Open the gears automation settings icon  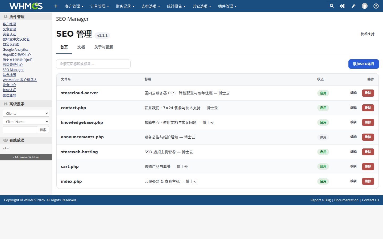click(x=342, y=6)
